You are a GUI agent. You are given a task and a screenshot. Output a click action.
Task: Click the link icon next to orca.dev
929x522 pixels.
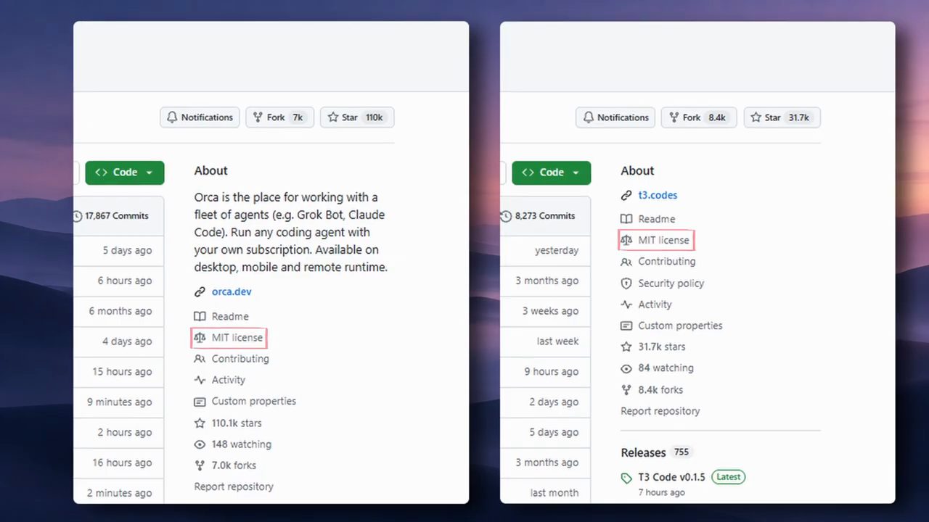pyautogui.click(x=200, y=292)
